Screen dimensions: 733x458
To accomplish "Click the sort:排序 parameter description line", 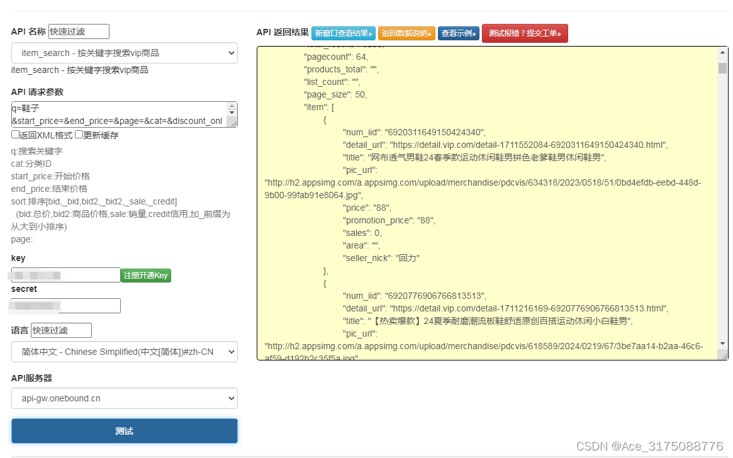I will pos(94,201).
